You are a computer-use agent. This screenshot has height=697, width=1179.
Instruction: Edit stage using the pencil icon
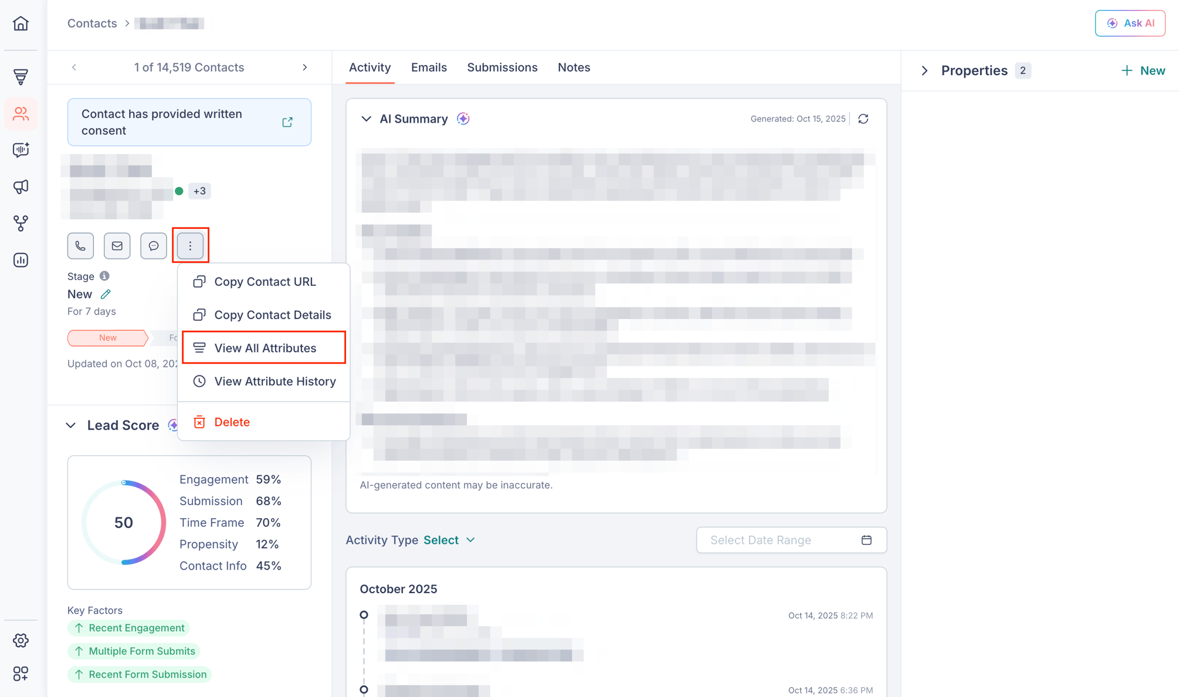click(x=106, y=294)
